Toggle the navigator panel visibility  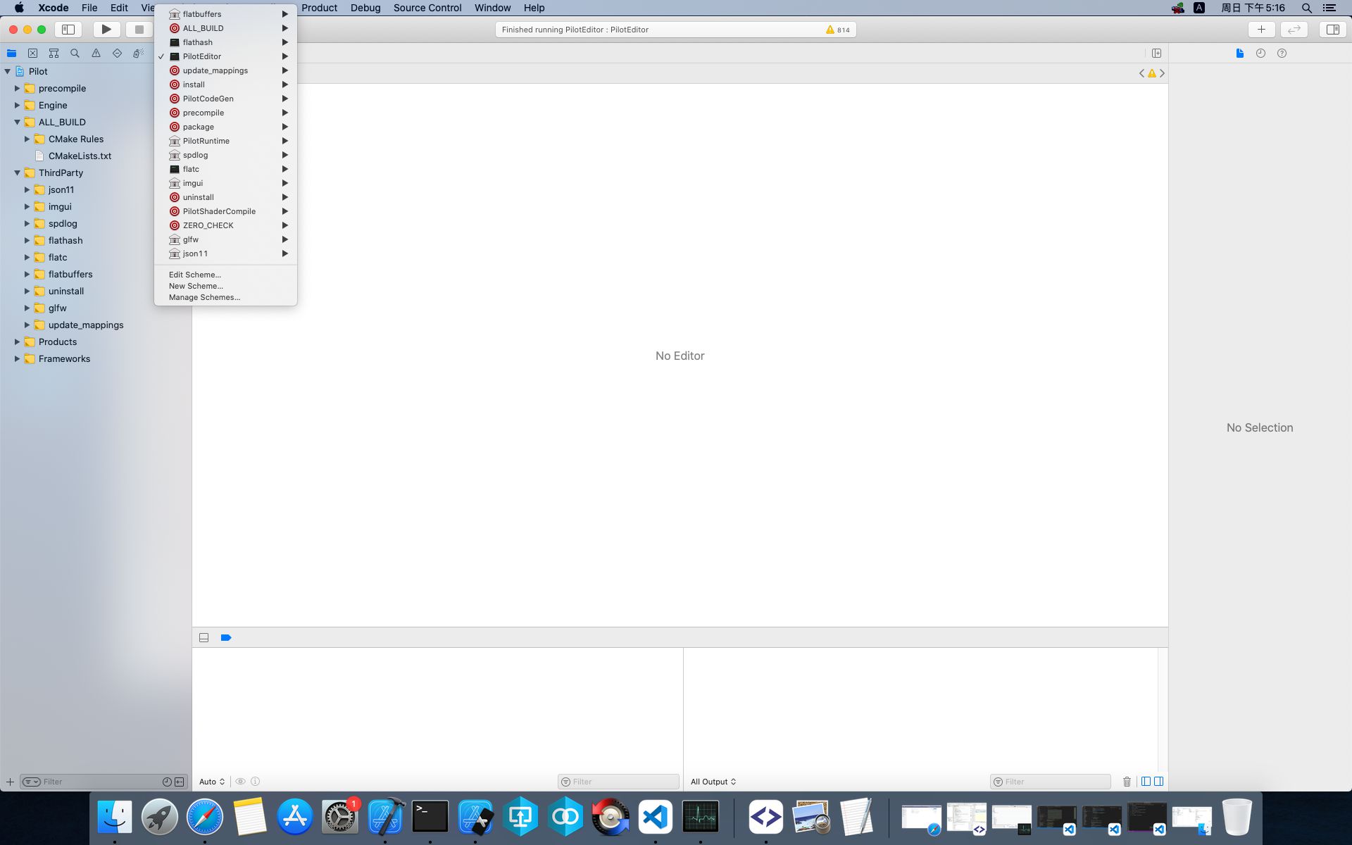[68, 30]
